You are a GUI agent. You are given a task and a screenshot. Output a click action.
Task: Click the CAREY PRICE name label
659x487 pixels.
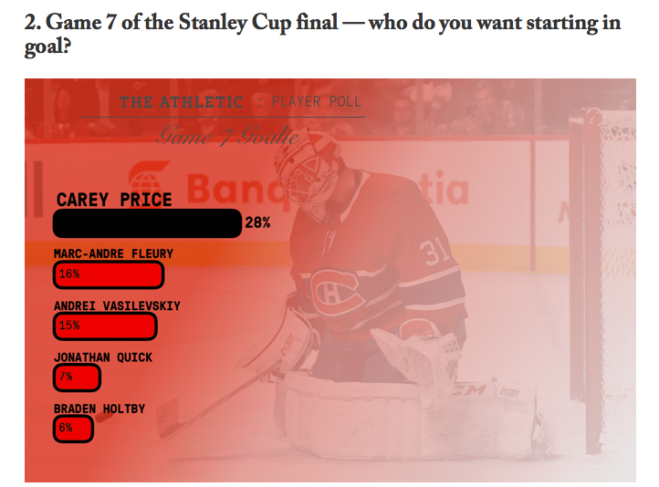pyautogui.click(x=114, y=200)
